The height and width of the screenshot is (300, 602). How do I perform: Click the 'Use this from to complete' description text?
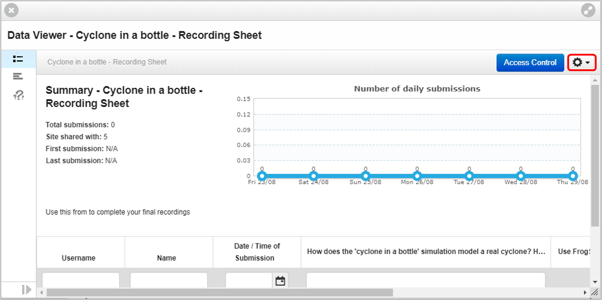tap(118, 212)
